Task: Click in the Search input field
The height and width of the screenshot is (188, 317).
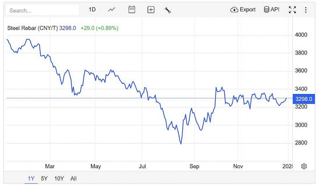Action: point(43,10)
